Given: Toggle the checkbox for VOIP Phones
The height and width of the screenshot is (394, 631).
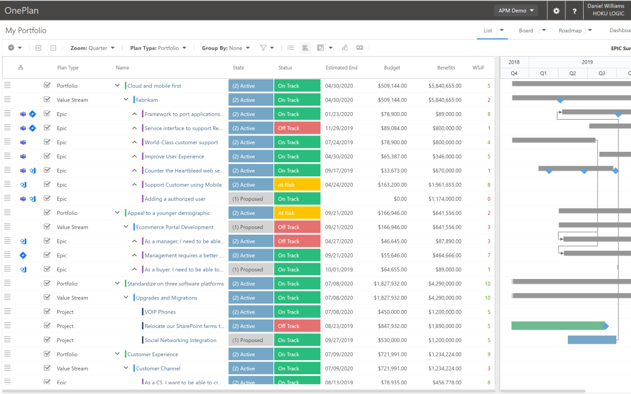Looking at the screenshot, I should (47, 311).
